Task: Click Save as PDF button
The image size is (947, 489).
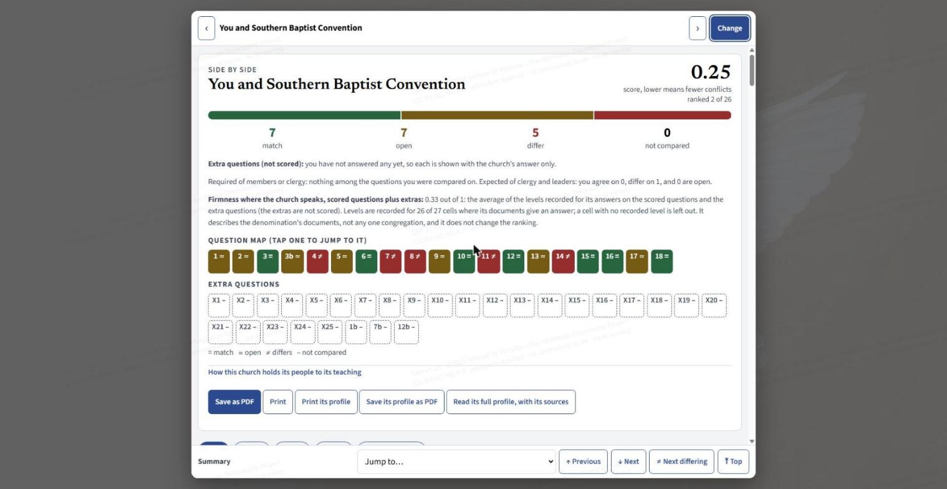Action: click(x=234, y=402)
